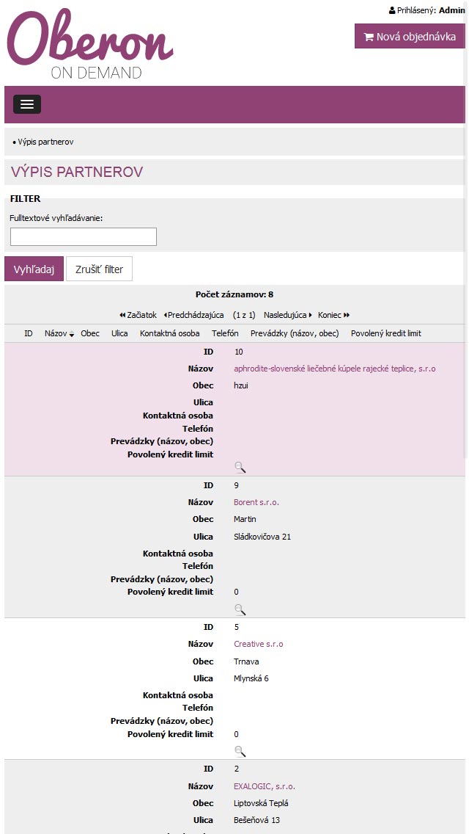Click the hzui town value

coord(241,385)
